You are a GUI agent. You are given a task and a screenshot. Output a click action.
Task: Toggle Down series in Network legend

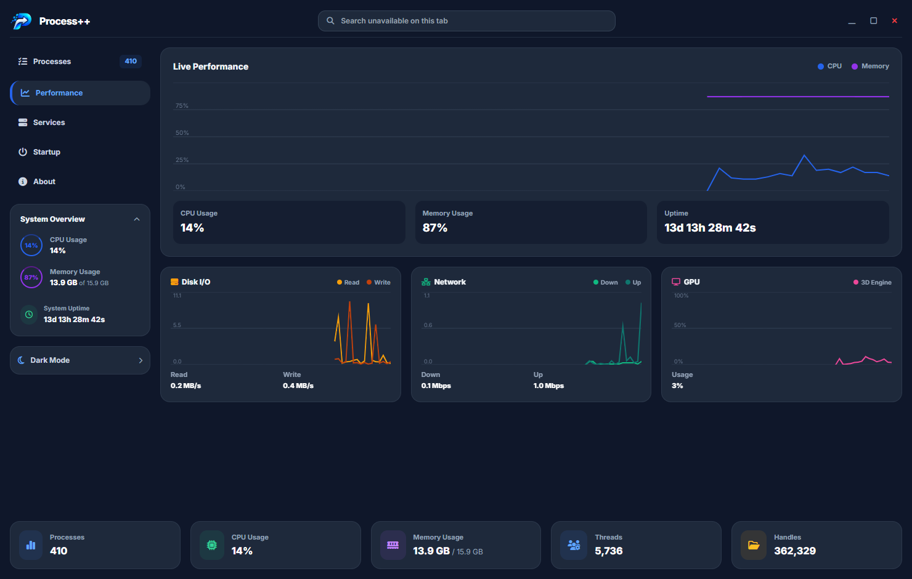[605, 283]
